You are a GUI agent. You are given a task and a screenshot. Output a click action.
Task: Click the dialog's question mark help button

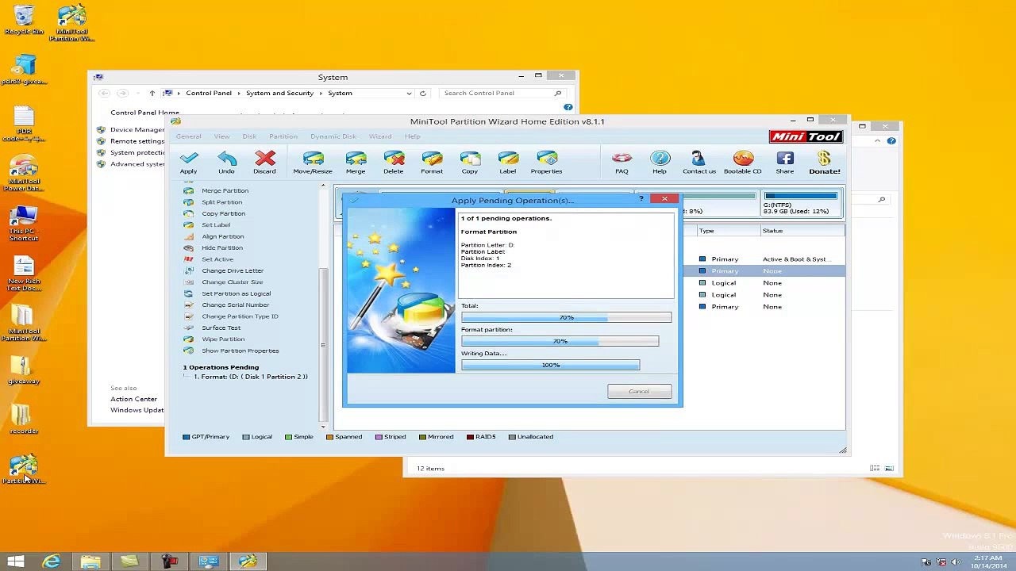[641, 198]
